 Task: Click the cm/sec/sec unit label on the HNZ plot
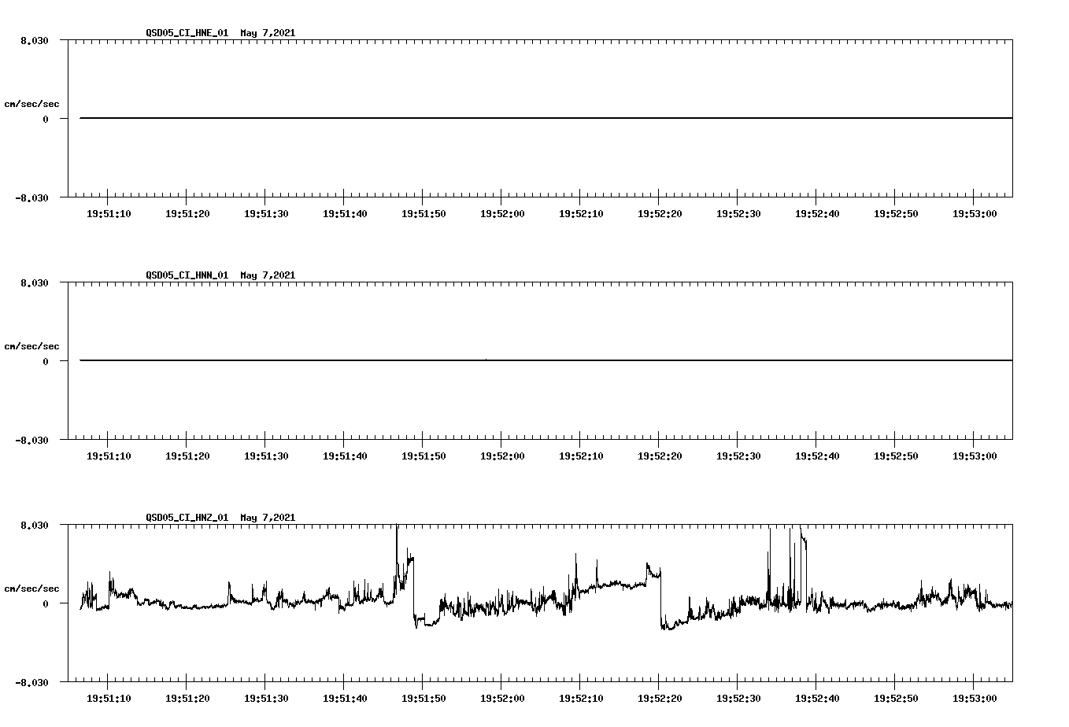click(33, 587)
